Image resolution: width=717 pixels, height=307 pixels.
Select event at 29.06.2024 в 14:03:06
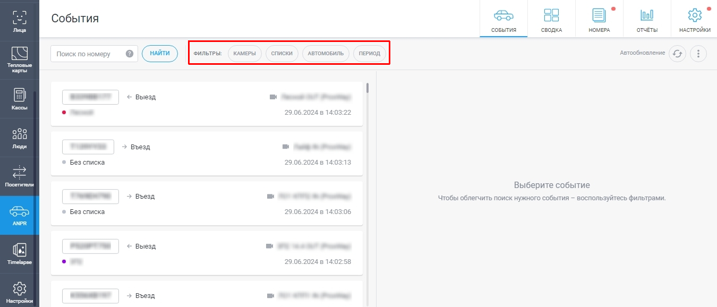point(207,203)
